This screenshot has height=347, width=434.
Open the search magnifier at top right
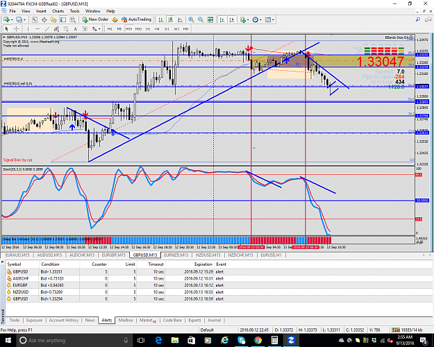418,19
